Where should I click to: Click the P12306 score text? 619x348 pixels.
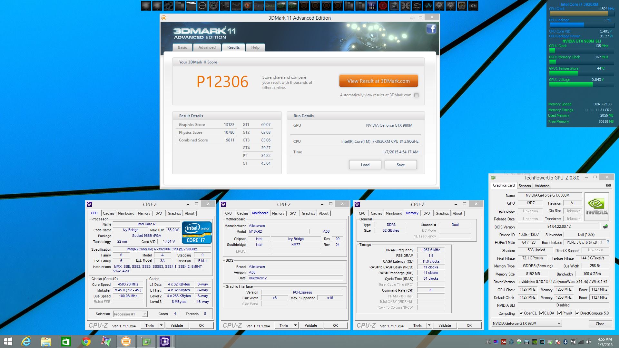tap(222, 82)
